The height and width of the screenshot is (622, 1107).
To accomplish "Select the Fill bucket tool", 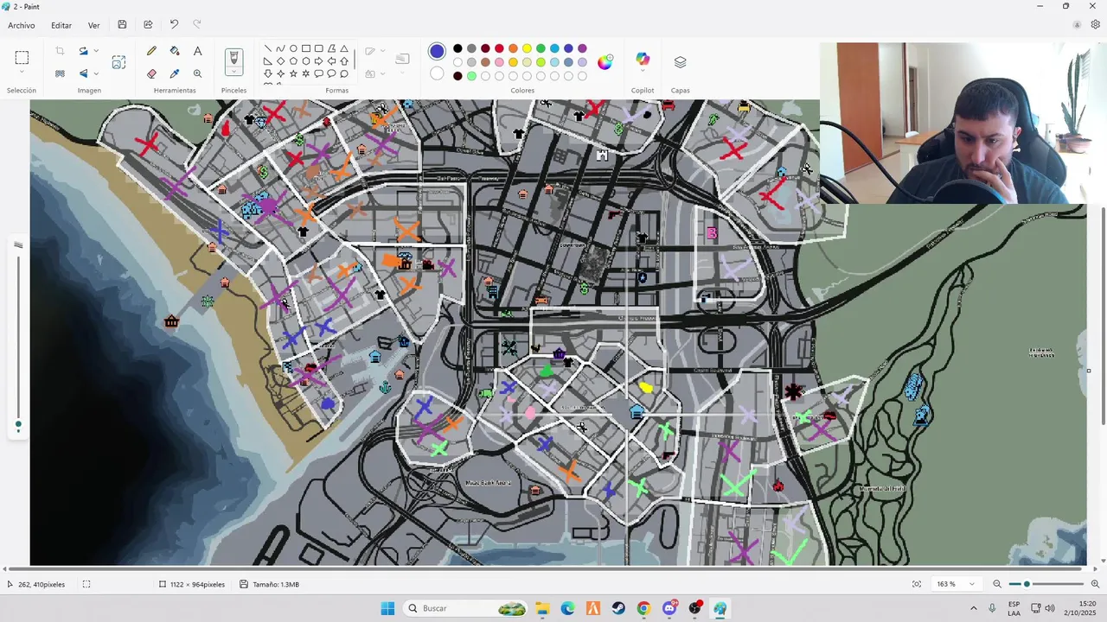I will click(175, 52).
